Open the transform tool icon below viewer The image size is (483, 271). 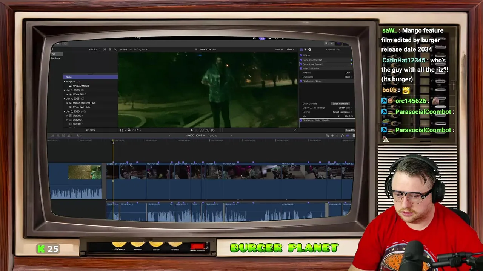coord(122,130)
